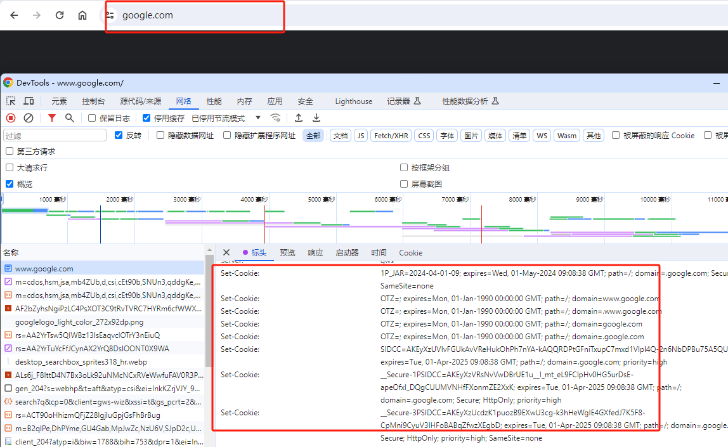Open the 时间 details tab
Screen dimensions: 728x447
coord(379,253)
